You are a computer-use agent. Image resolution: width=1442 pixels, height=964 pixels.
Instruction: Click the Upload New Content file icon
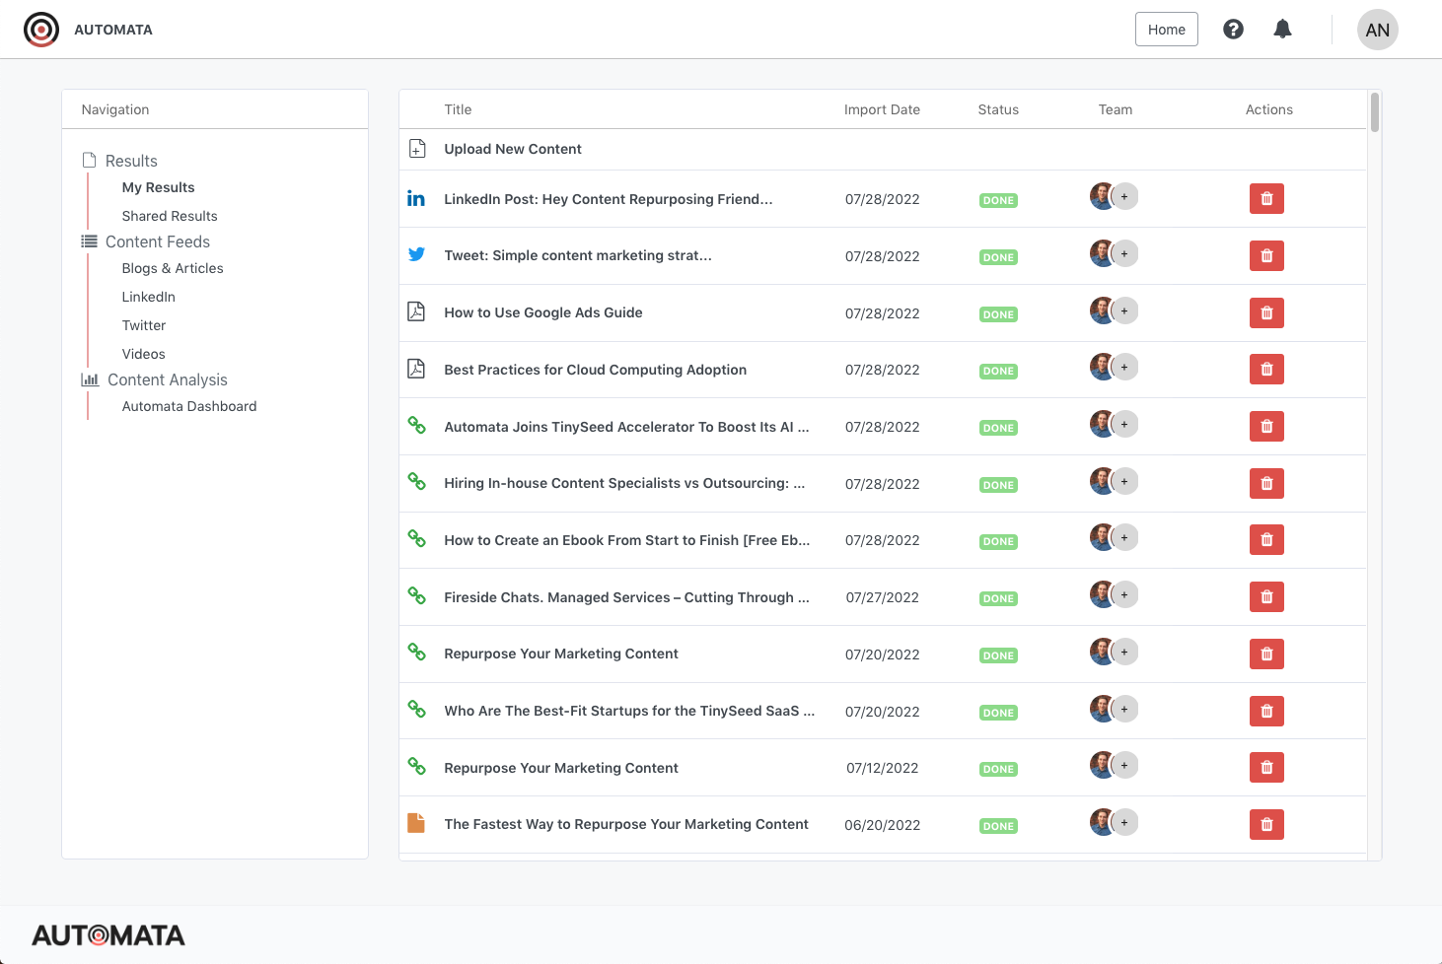(417, 149)
